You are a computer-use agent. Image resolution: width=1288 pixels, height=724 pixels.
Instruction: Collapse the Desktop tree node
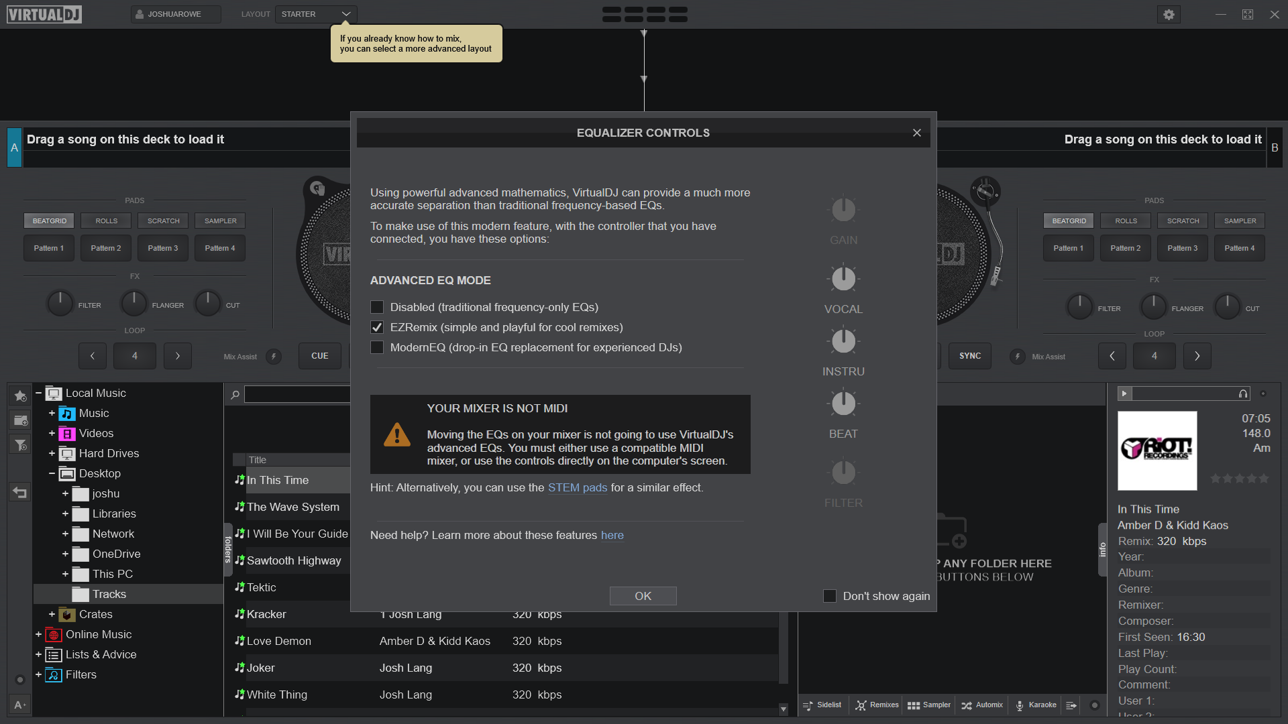(x=52, y=474)
